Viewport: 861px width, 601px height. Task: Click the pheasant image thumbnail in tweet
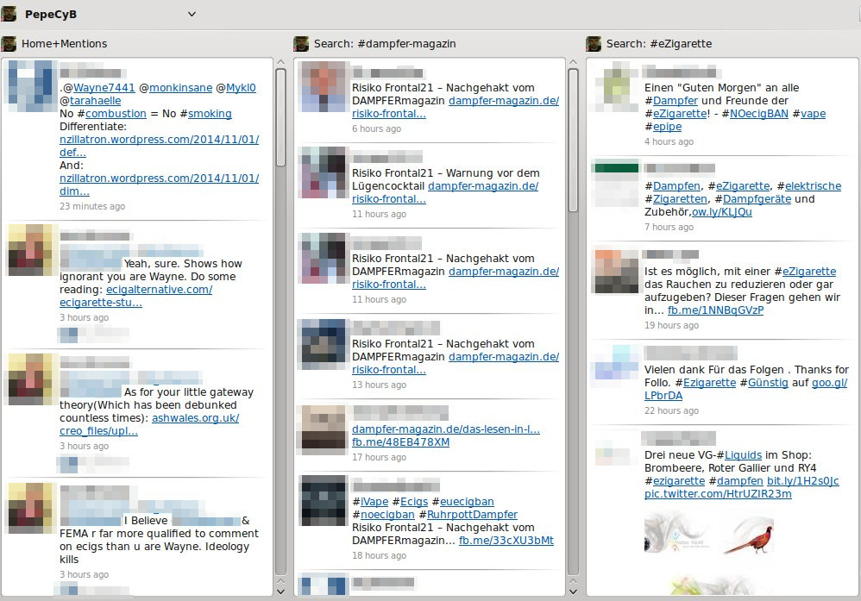coord(747,533)
